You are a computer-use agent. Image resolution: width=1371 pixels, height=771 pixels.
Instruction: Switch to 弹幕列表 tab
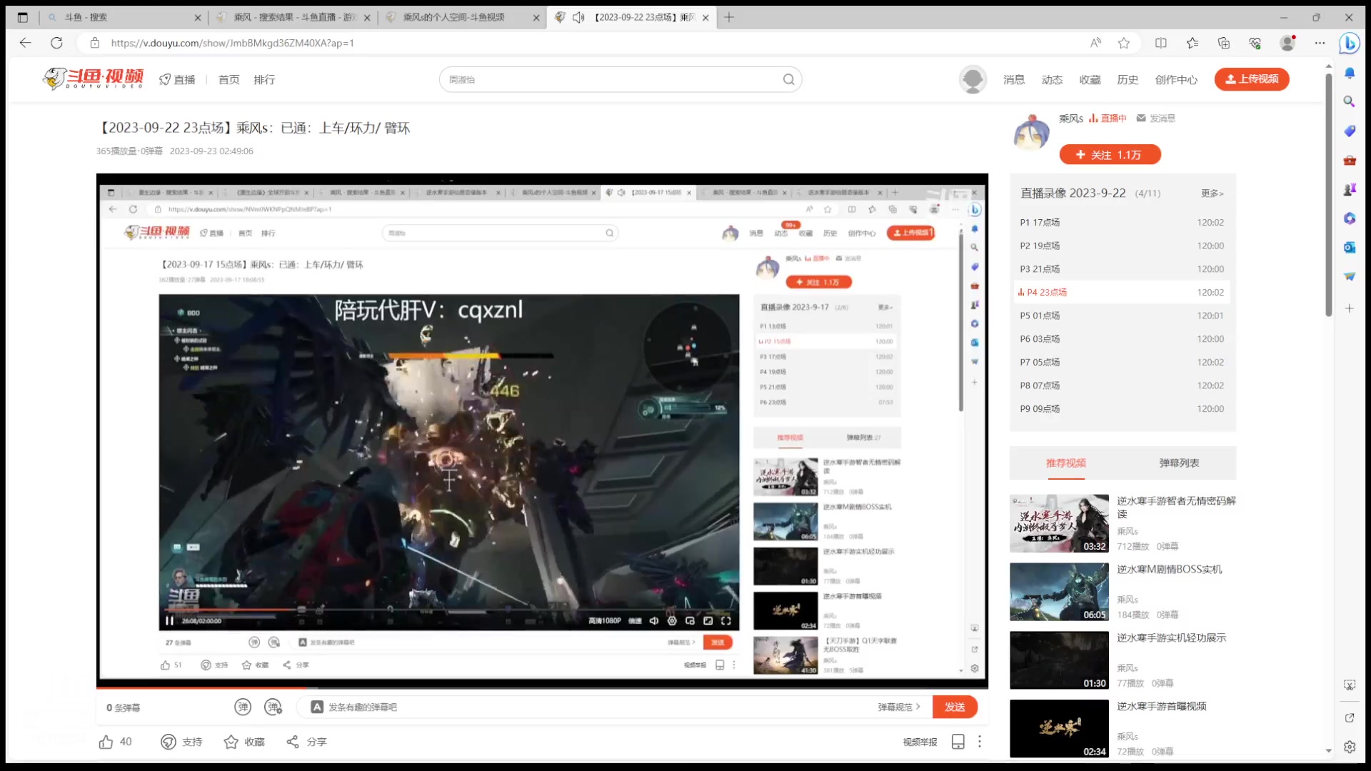click(1179, 463)
